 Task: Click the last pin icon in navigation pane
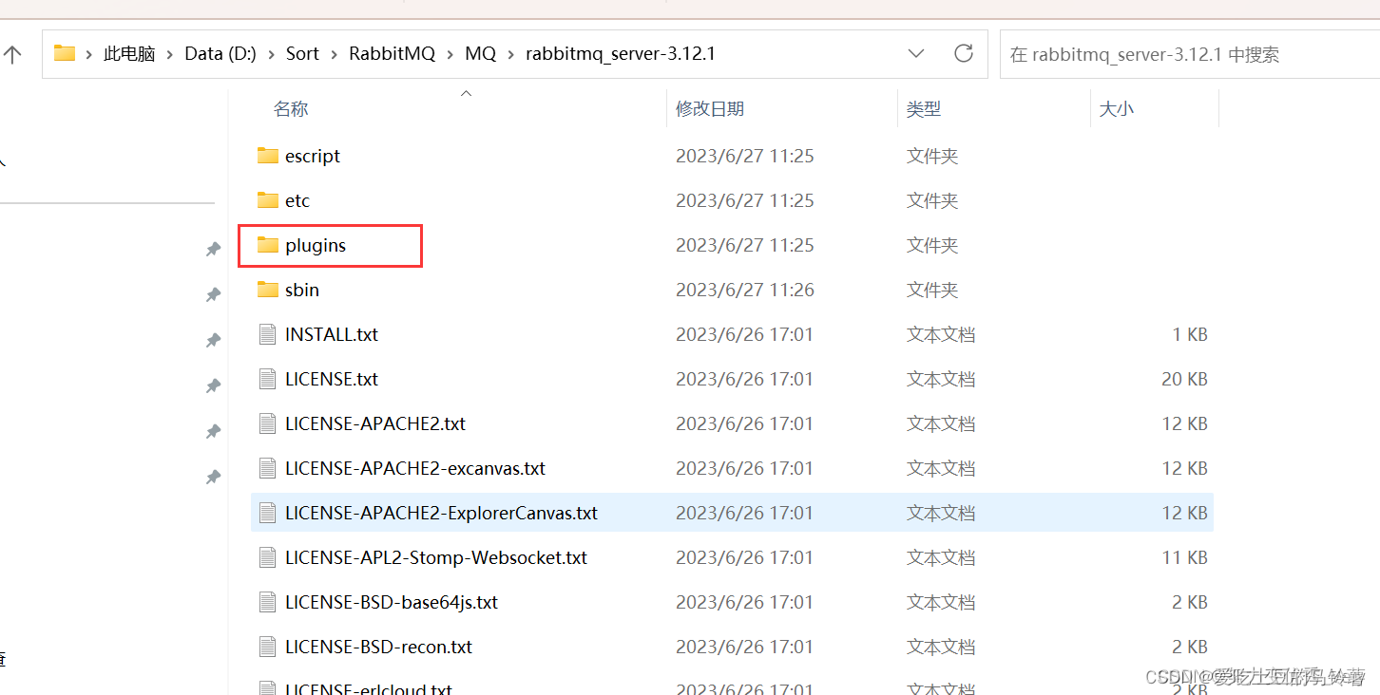(x=214, y=477)
